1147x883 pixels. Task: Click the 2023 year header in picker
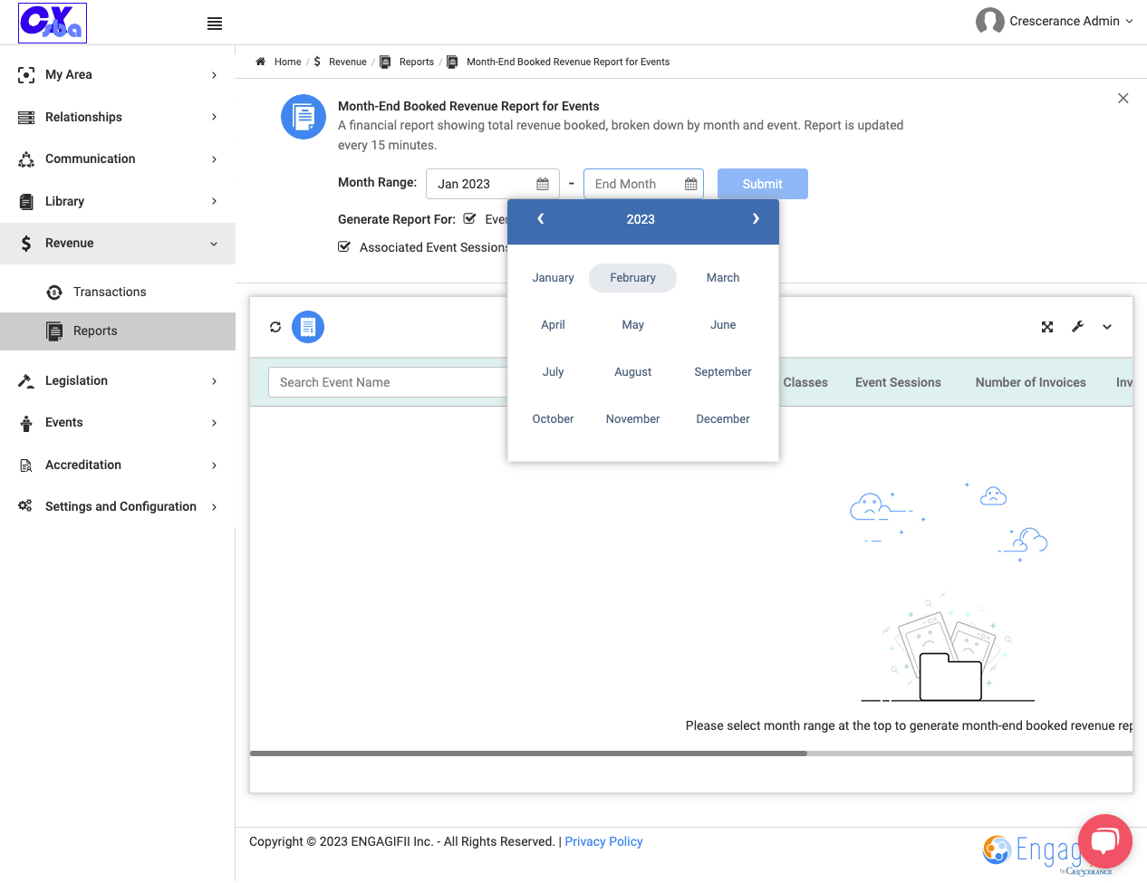point(641,219)
